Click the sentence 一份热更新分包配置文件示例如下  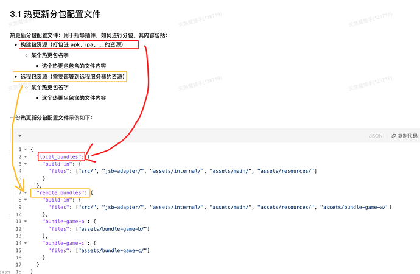coord(51,118)
